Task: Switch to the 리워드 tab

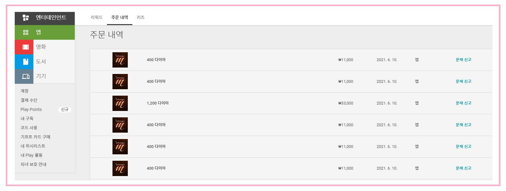Action: pos(97,17)
